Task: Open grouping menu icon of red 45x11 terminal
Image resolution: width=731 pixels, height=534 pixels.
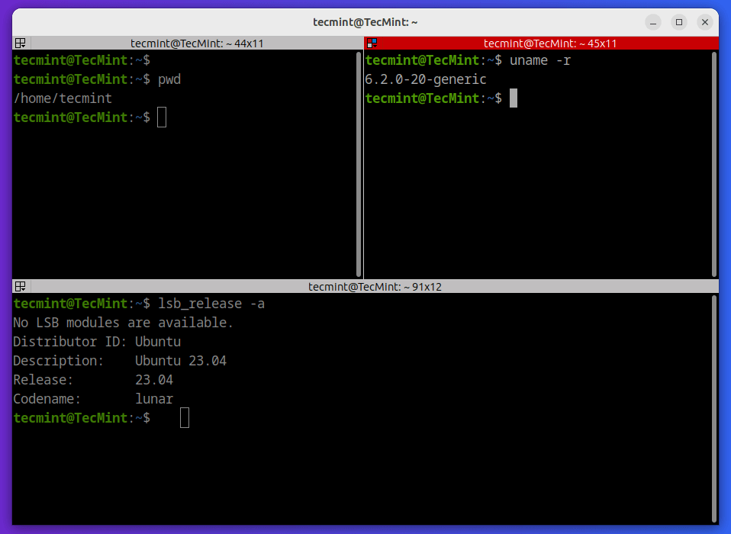Action: [x=372, y=43]
